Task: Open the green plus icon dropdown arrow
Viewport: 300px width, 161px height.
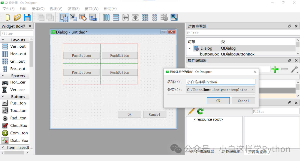Action: click(278, 72)
